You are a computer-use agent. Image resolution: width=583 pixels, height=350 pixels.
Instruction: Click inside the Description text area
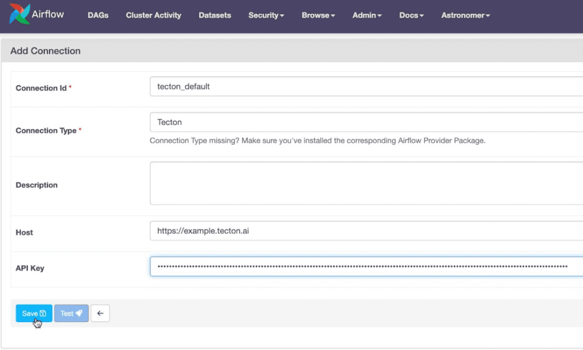pos(364,183)
